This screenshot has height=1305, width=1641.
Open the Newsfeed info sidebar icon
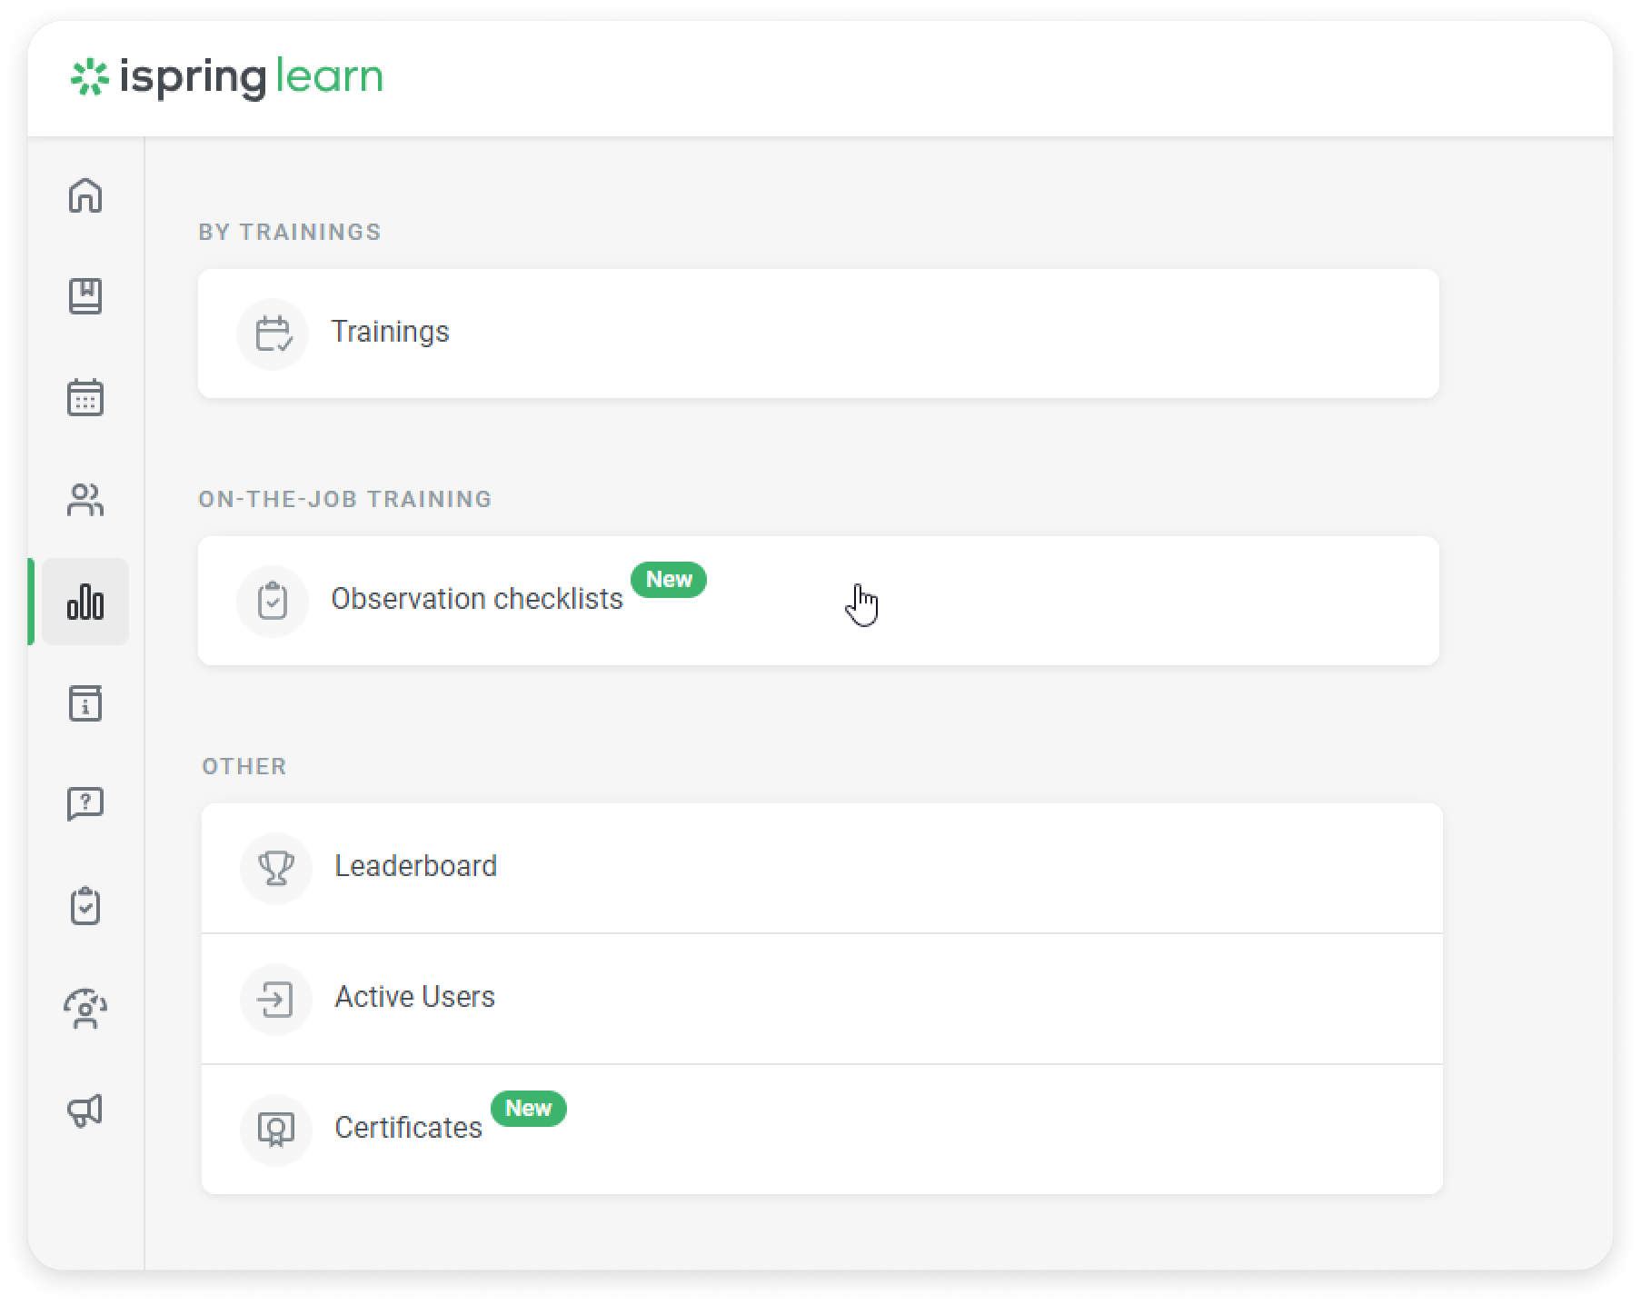(86, 703)
